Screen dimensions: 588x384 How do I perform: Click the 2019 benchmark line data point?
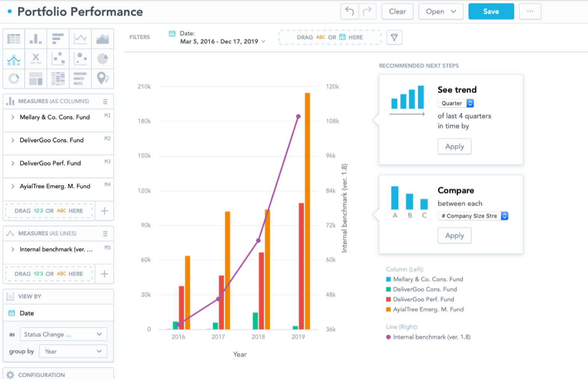point(298,117)
